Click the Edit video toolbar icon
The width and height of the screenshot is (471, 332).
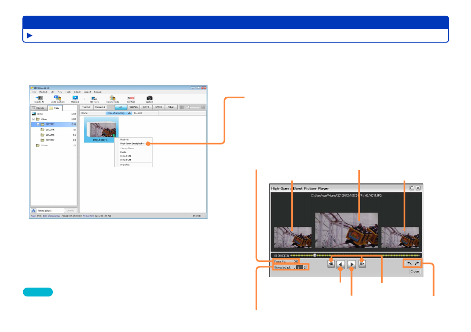(94, 99)
